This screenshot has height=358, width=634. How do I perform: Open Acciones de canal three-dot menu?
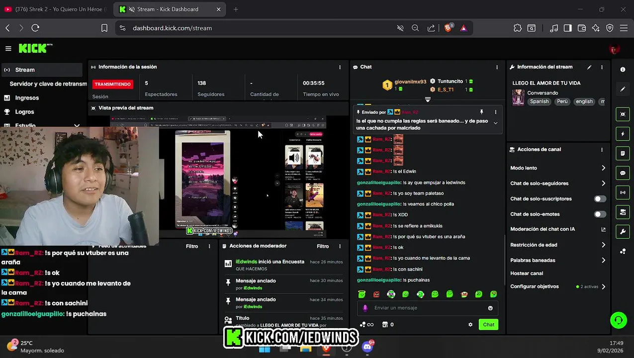602,150
